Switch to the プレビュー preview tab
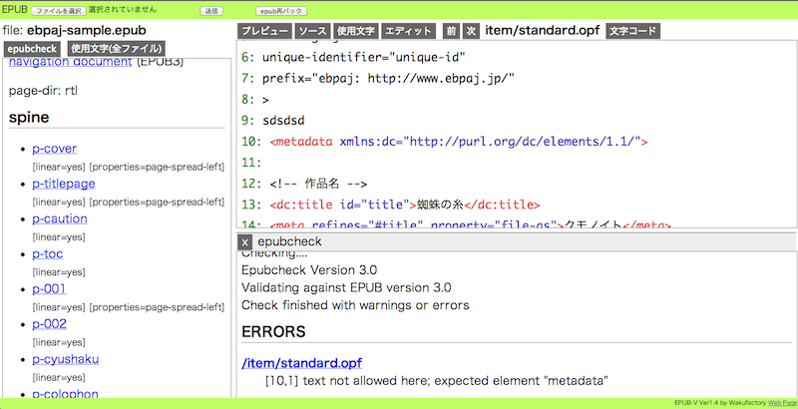The width and height of the screenshot is (798, 409). [x=265, y=31]
